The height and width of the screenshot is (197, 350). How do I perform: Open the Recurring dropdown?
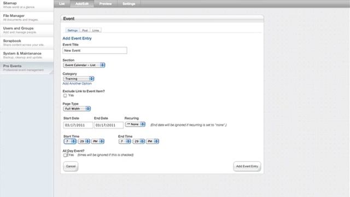(x=135, y=124)
